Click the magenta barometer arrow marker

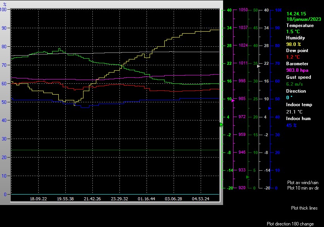[233, 100]
